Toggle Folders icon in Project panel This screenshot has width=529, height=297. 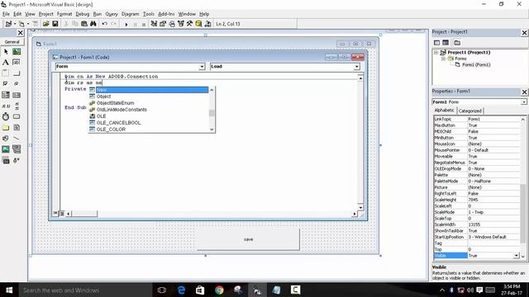(x=457, y=43)
